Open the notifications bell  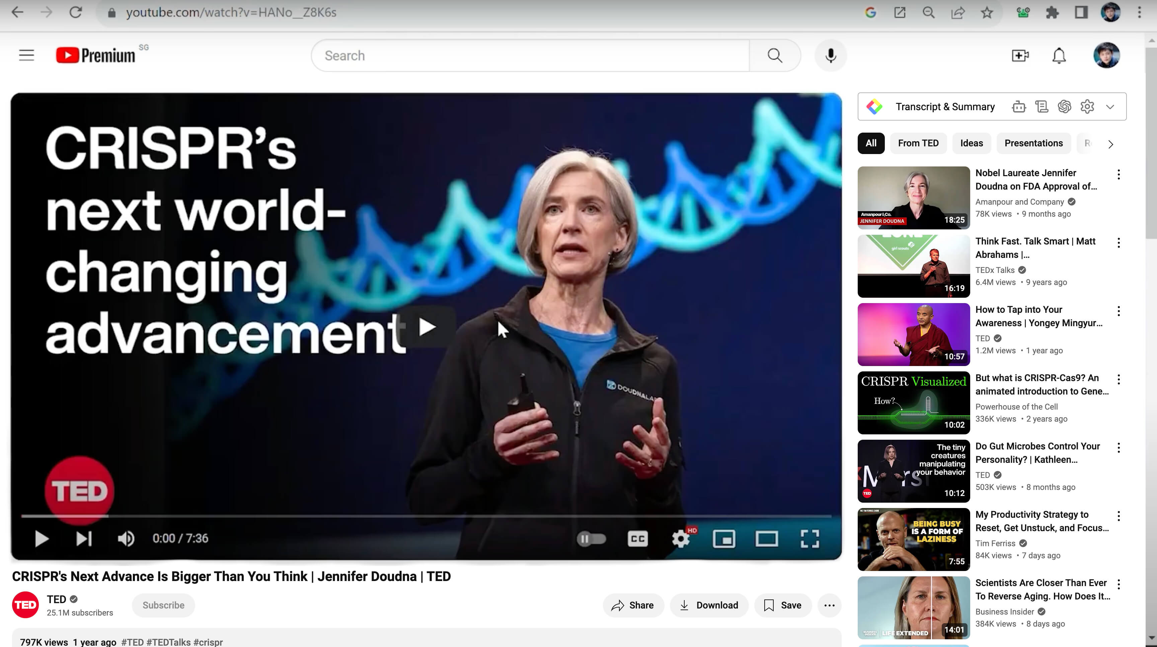pos(1059,56)
